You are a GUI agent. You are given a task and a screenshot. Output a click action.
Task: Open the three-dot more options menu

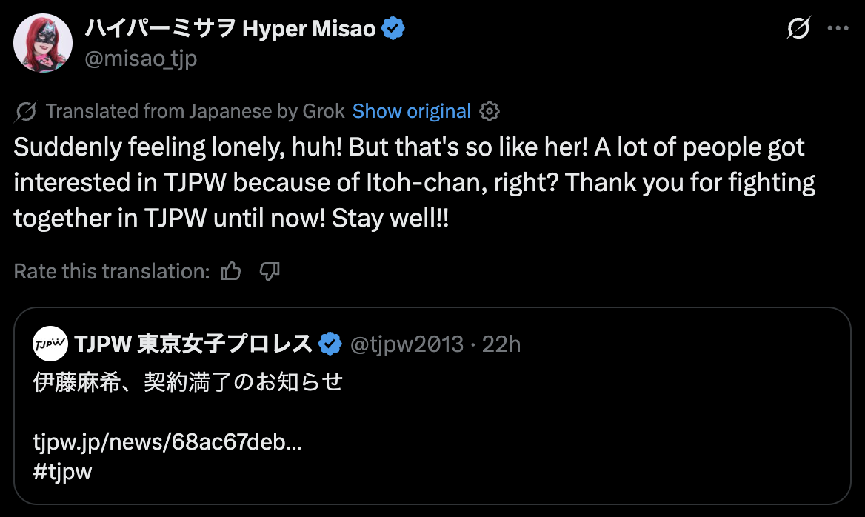click(x=838, y=29)
